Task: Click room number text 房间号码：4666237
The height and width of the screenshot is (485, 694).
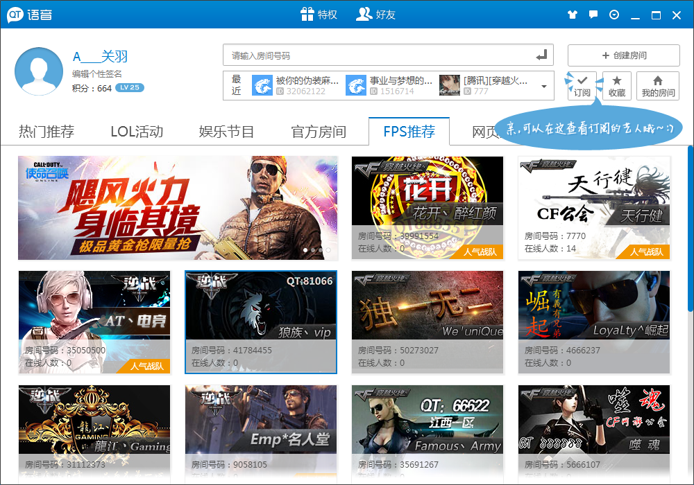Action: click(562, 351)
